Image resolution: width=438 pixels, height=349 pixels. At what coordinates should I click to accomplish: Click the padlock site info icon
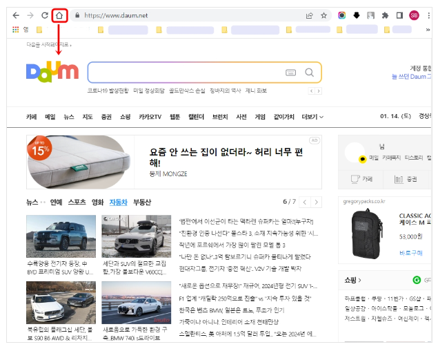[x=77, y=15]
